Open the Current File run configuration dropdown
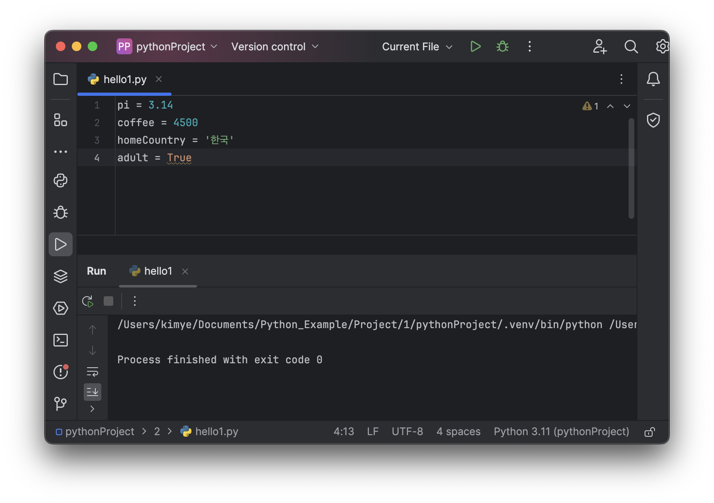 417,47
